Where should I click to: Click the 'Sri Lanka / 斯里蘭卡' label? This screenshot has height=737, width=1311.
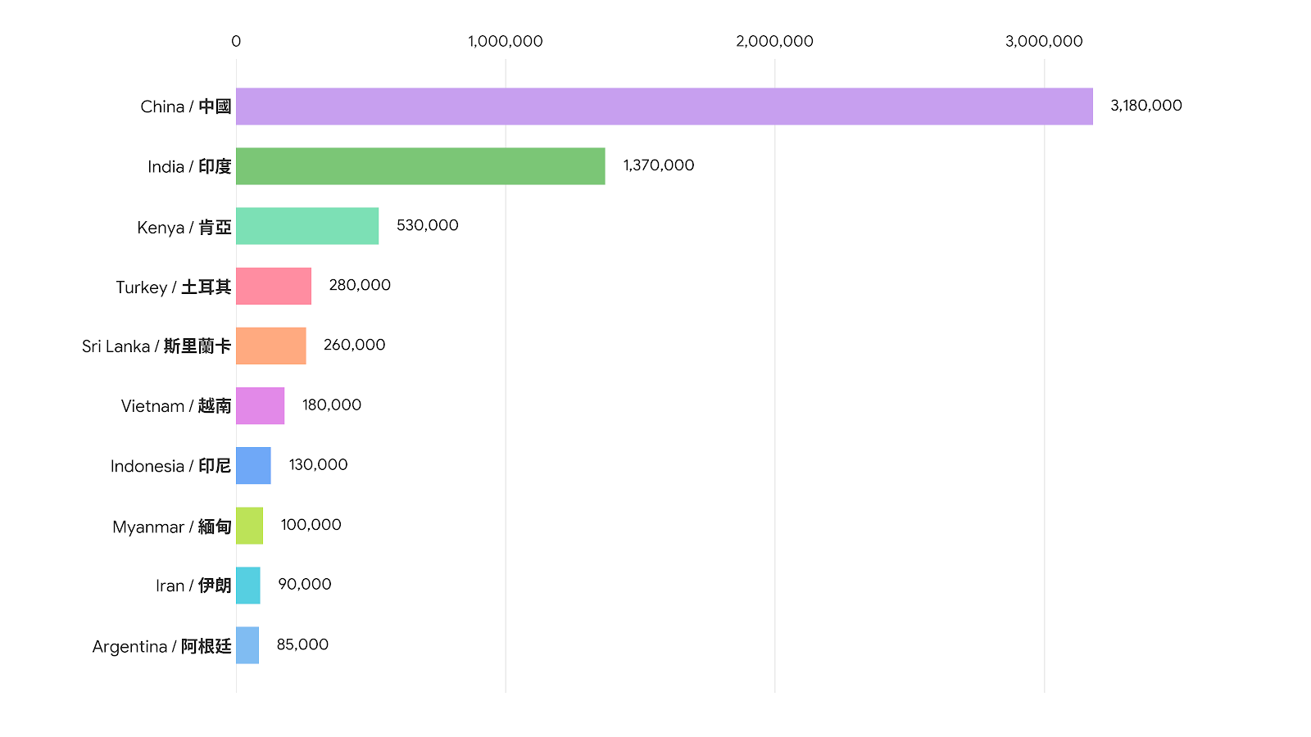coord(157,346)
